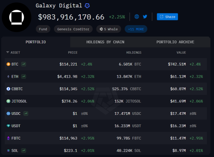Click the SOL chart icon
The image size is (214, 157).
pos(23,150)
